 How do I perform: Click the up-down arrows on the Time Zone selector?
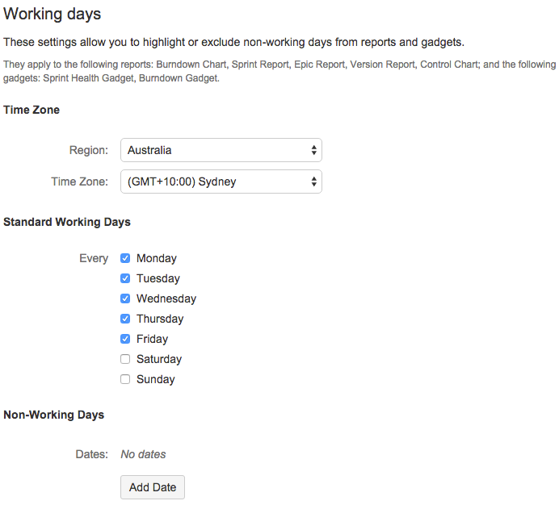click(x=313, y=182)
